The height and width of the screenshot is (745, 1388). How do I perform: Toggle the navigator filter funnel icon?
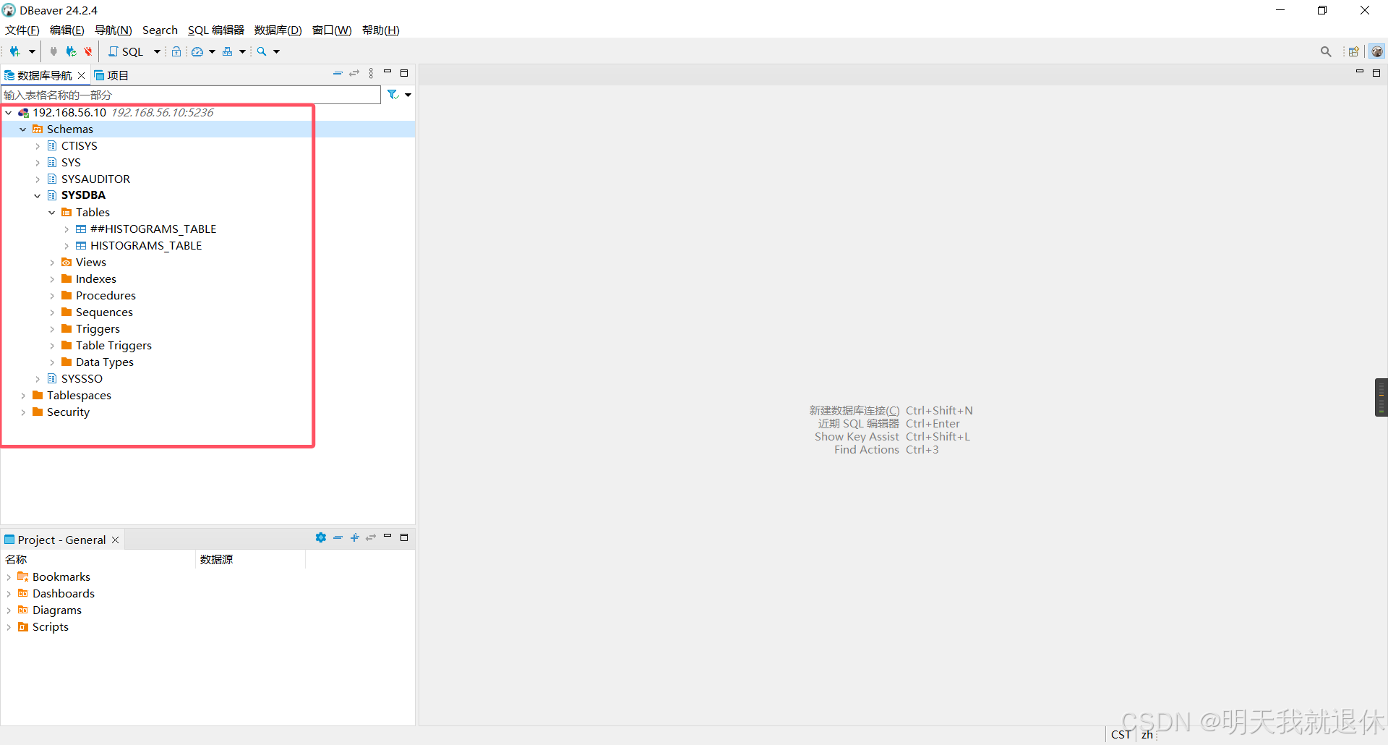pyautogui.click(x=393, y=95)
